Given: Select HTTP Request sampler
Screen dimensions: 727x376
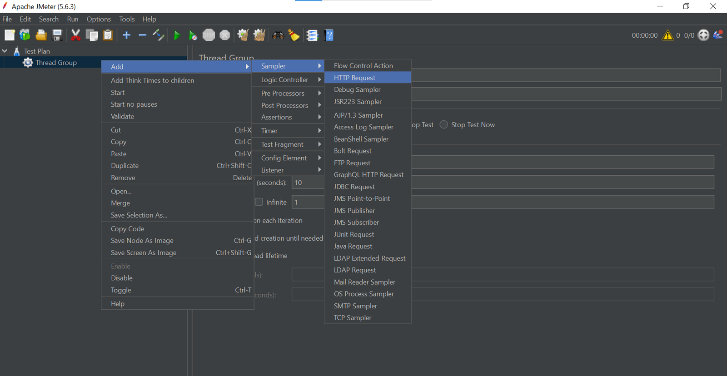Looking at the screenshot, I should (368, 78).
